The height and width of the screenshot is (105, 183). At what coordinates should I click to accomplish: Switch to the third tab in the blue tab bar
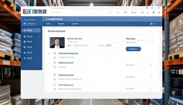[x=75, y=24]
